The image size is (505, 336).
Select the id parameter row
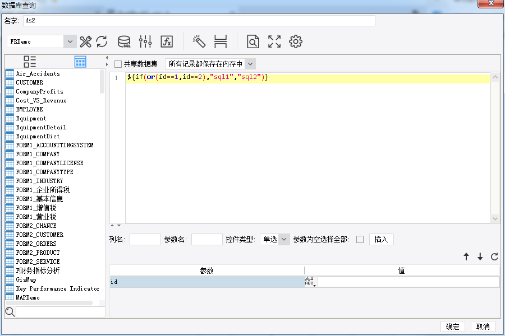(x=206, y=282)
